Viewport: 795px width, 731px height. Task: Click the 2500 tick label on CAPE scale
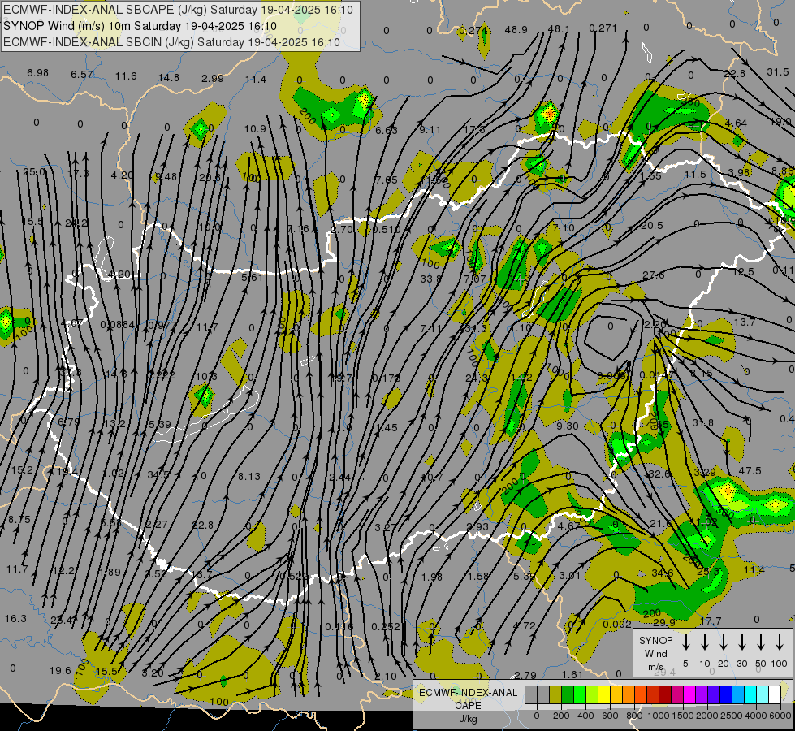click(732, 716)
